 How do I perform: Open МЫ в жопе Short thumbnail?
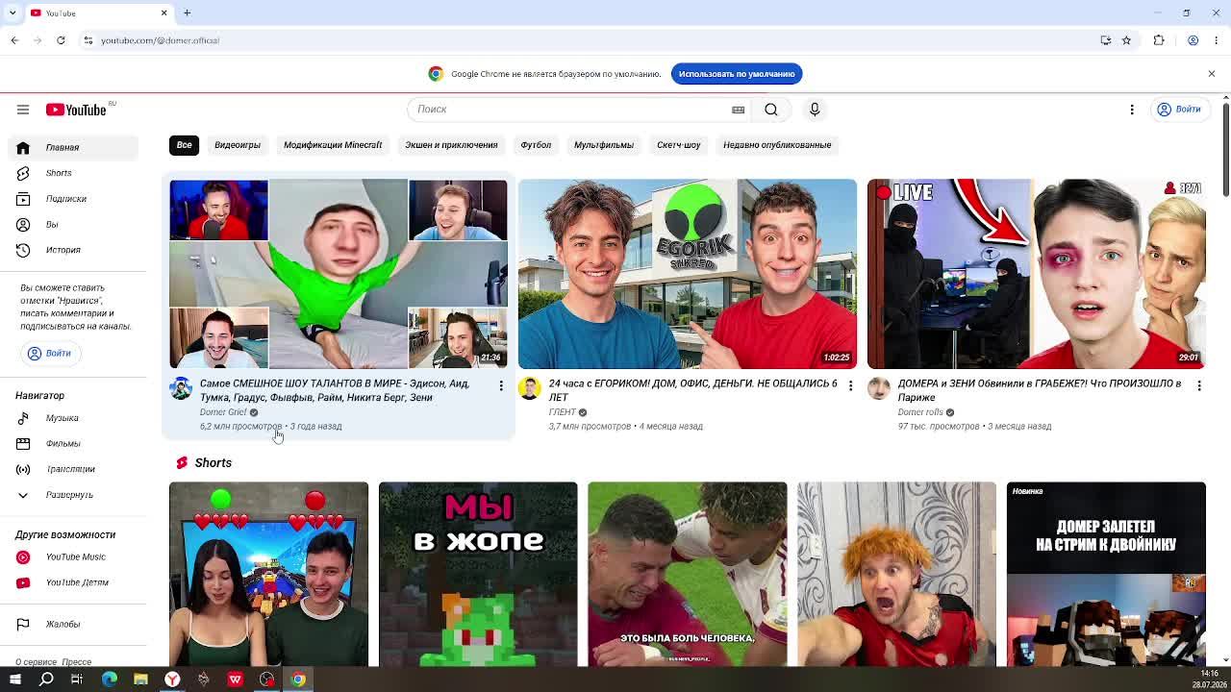click(478, 574)
